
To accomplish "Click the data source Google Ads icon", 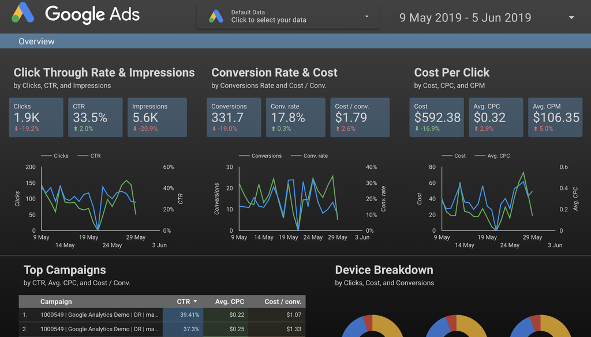I will tap(216, 16).
